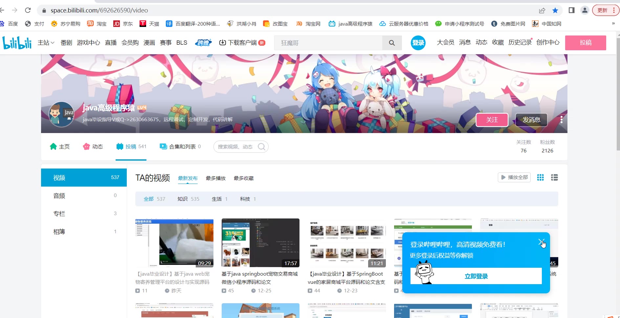Image resolution: width=620 pixels, height=318 pixels.
Task: Click the 主页 tab
Action: coord(60,147)
